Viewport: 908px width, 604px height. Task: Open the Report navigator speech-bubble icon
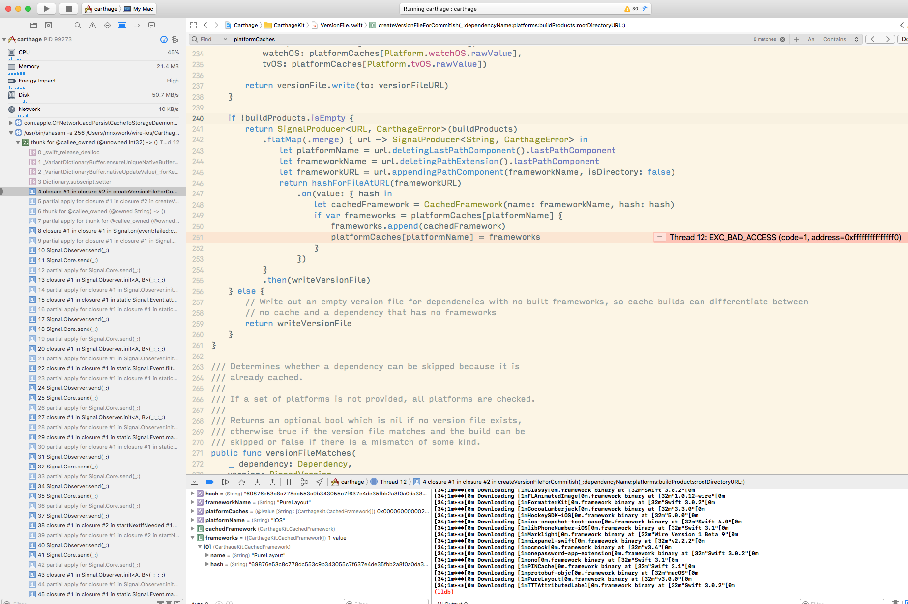point(151,25)
